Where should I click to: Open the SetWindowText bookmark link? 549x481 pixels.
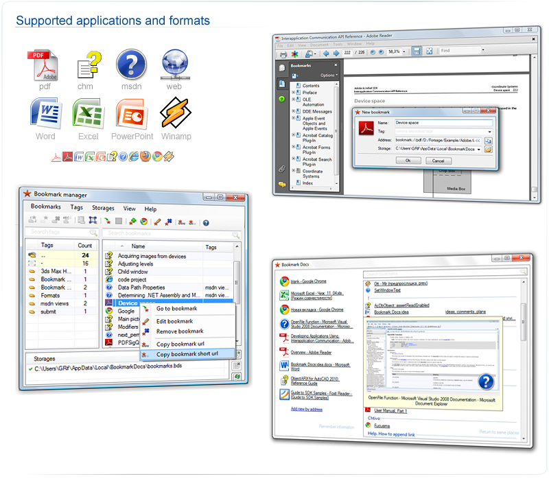(387, 290)
